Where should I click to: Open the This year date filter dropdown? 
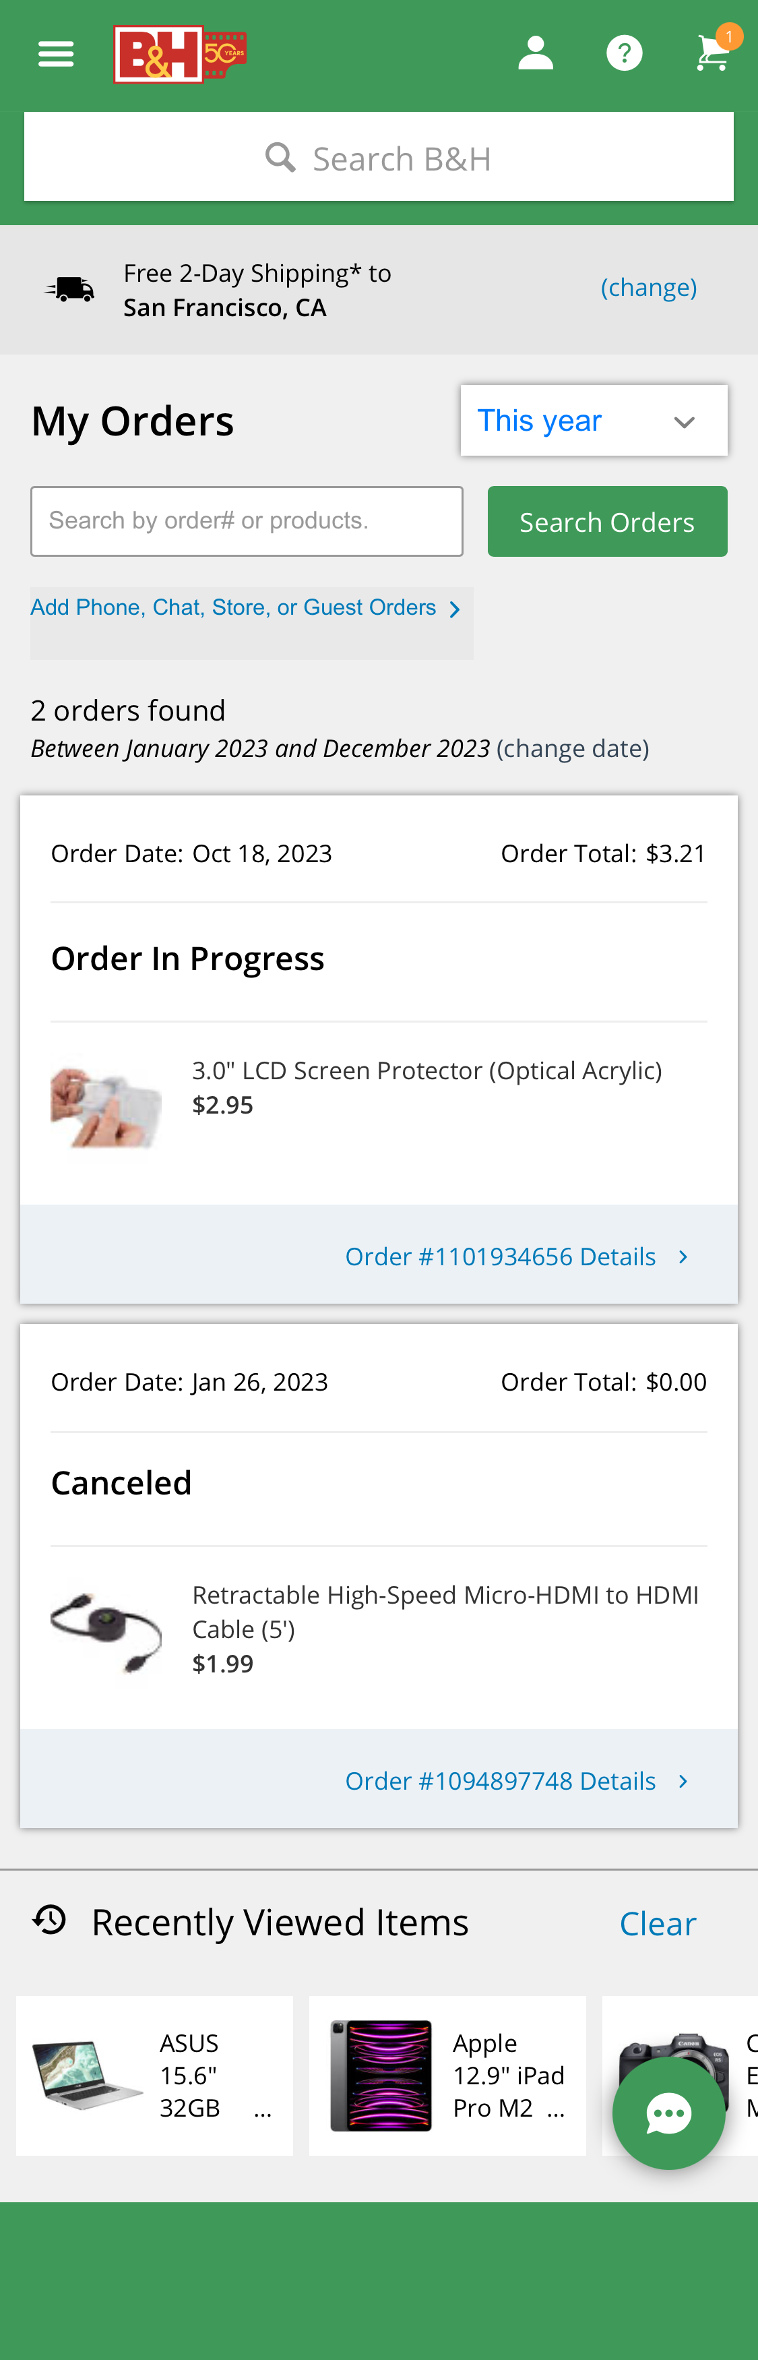coord(593,419)
